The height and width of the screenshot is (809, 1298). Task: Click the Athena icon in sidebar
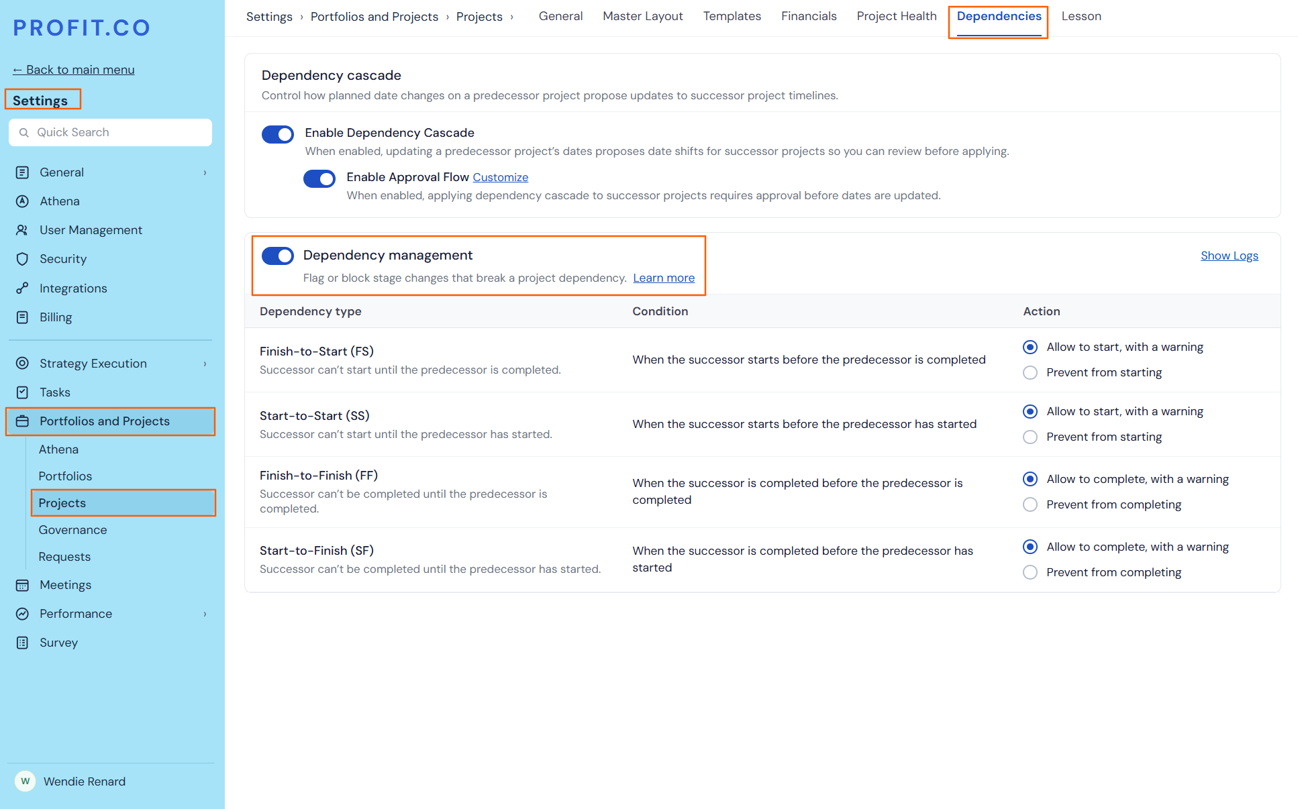pyautogui.click(x=22, y=201)
